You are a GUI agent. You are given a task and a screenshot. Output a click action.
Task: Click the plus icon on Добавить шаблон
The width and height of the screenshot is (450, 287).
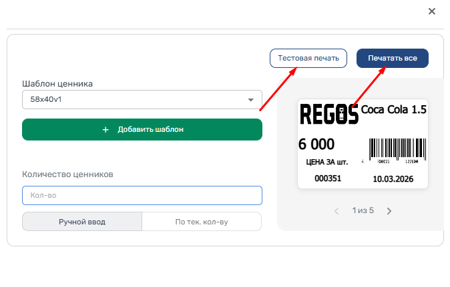[x=105, y=130]
